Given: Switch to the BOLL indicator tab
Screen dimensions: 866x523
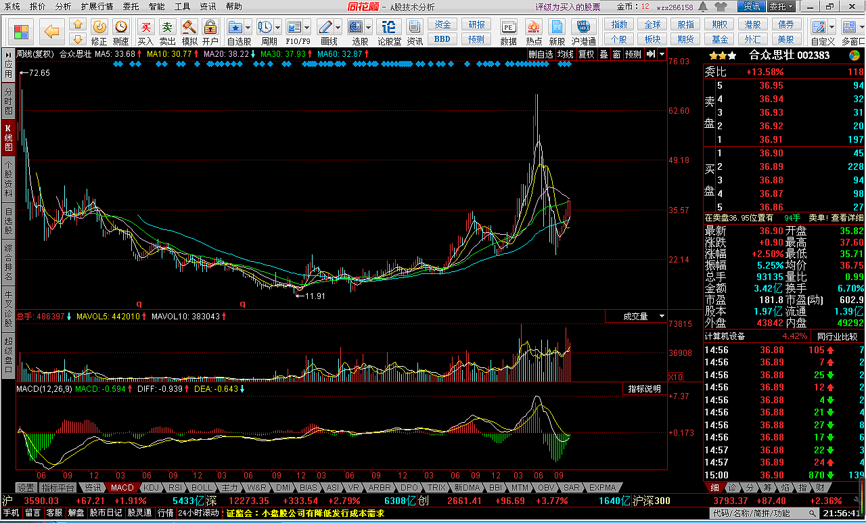Looking at the screenshot, I should tap(201, 487).
